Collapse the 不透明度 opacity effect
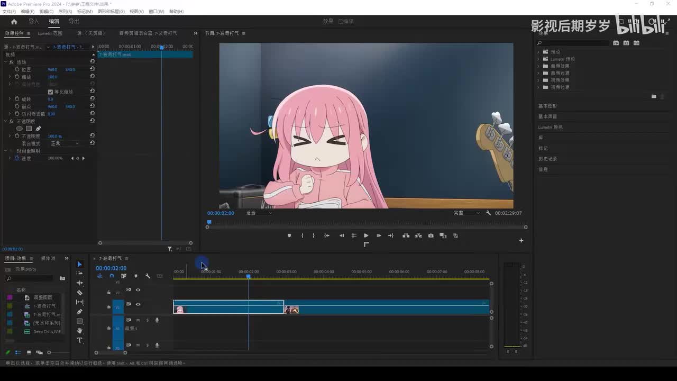The image size is (677, 381). pyautogui.click(x=5, y=121)
